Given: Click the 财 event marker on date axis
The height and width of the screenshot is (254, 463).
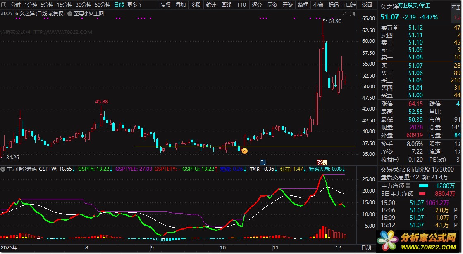Looking at the screenshot, I should 263,162.
